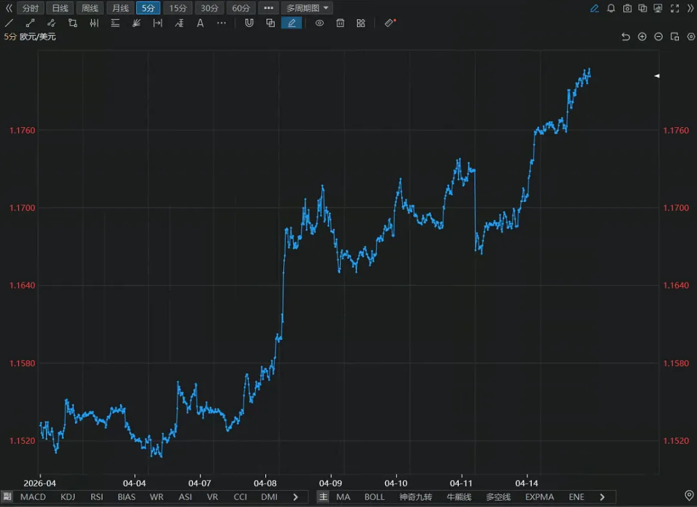The height and width of the screenshot is (507, 697).
Task: Delete drawings with trash icon
Action: pyautogui.click(x=340, y=23)
